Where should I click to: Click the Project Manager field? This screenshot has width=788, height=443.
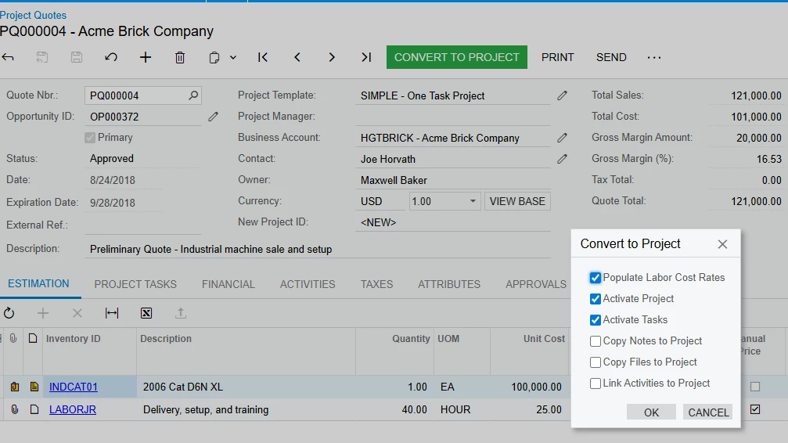click(453, 117)
